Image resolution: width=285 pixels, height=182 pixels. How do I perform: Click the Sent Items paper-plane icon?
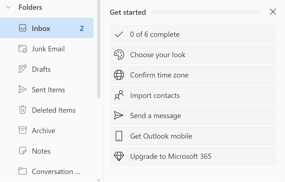pyautogui.click(x=23, y=89)
